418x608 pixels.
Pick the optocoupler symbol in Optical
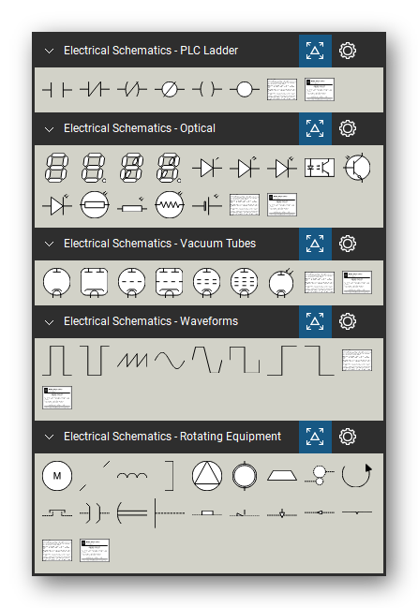point(320,168)
